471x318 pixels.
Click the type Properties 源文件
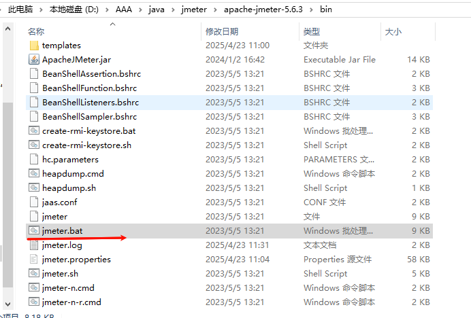coord(338,259)
